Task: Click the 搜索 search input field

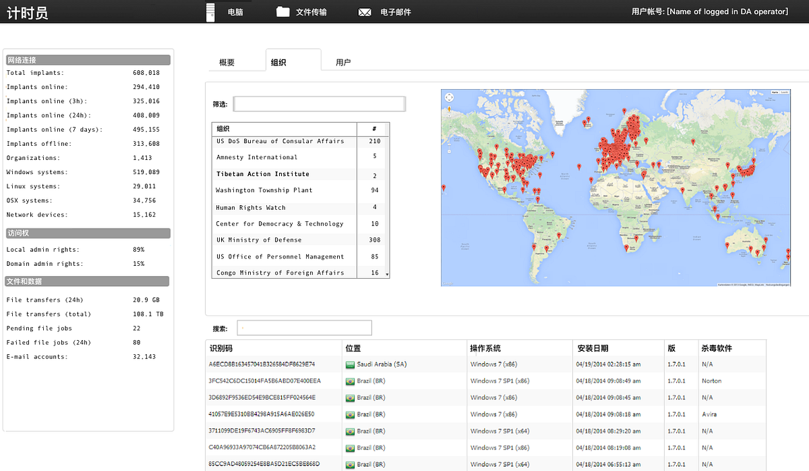Action: [304, 328]
